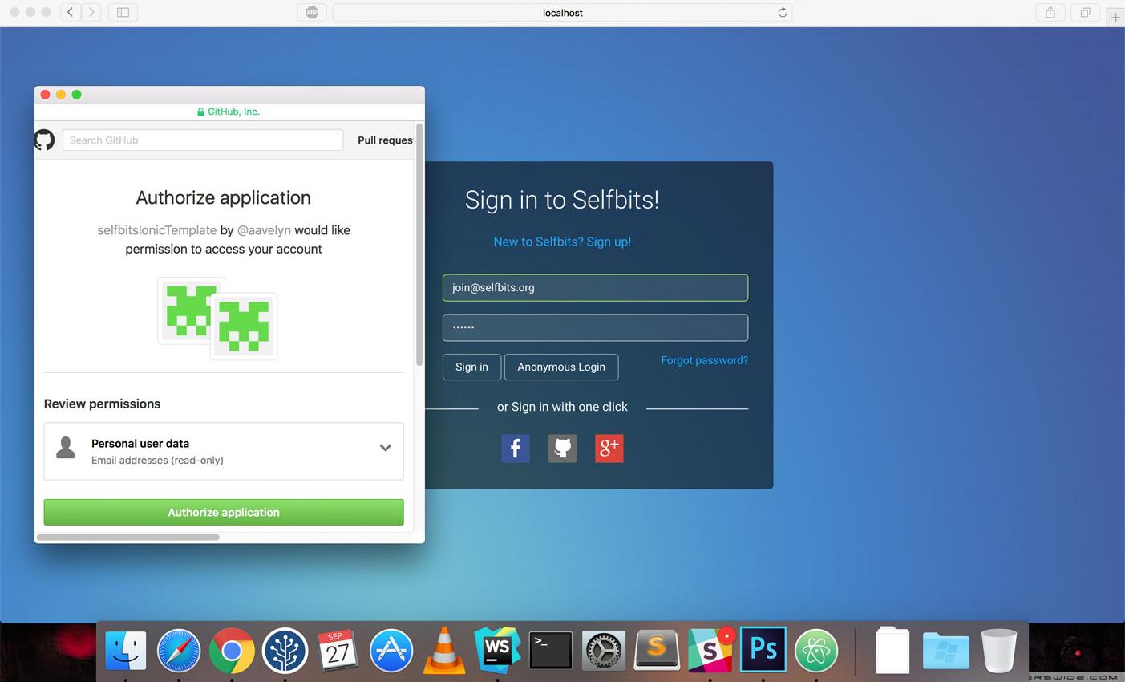Image resolution: width=1125 pixels, height=682 pixels.
Task: Click Pull requests in GitHub header
Action: point(385,140)
